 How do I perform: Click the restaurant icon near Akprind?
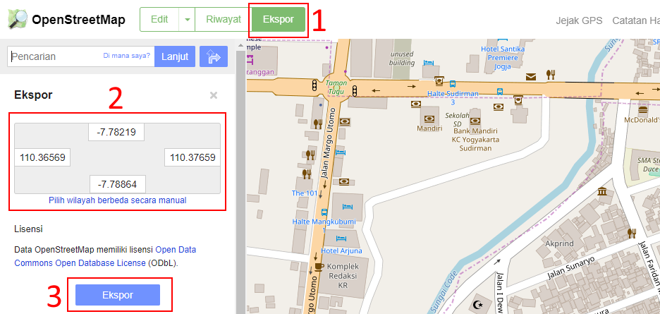[631, 233]
